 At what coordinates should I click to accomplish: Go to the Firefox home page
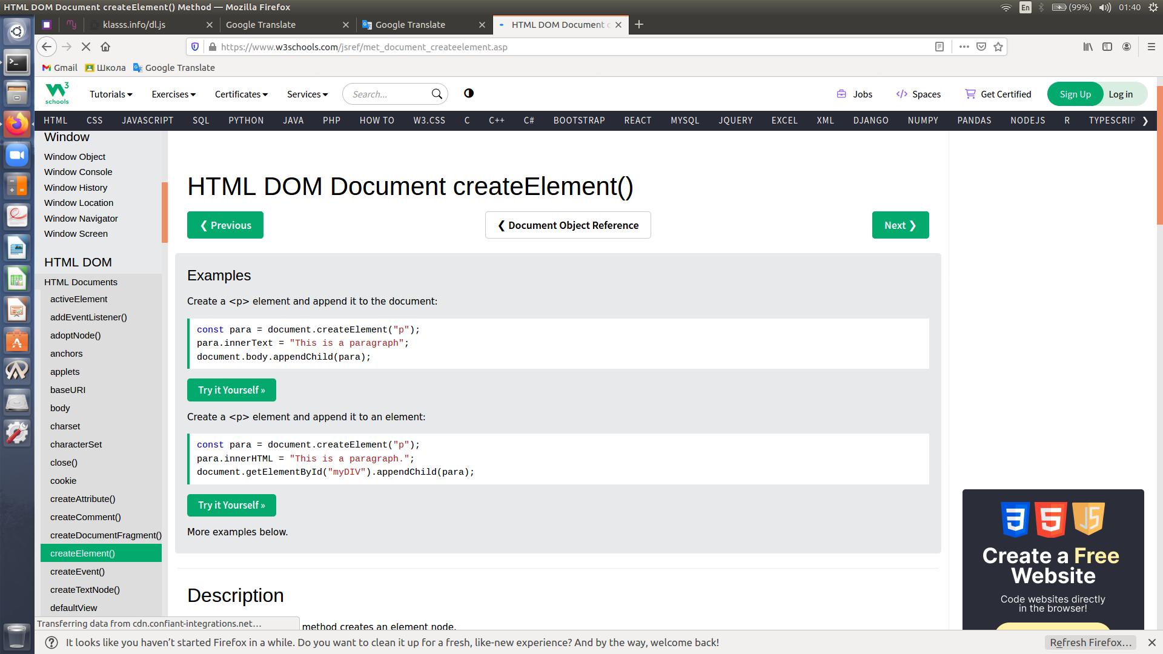coord(105,47)
